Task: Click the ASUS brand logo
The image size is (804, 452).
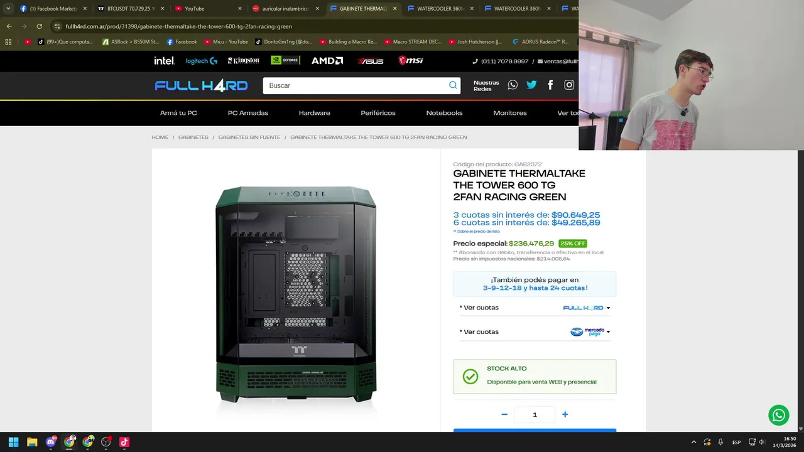Action: pos(370,61)
